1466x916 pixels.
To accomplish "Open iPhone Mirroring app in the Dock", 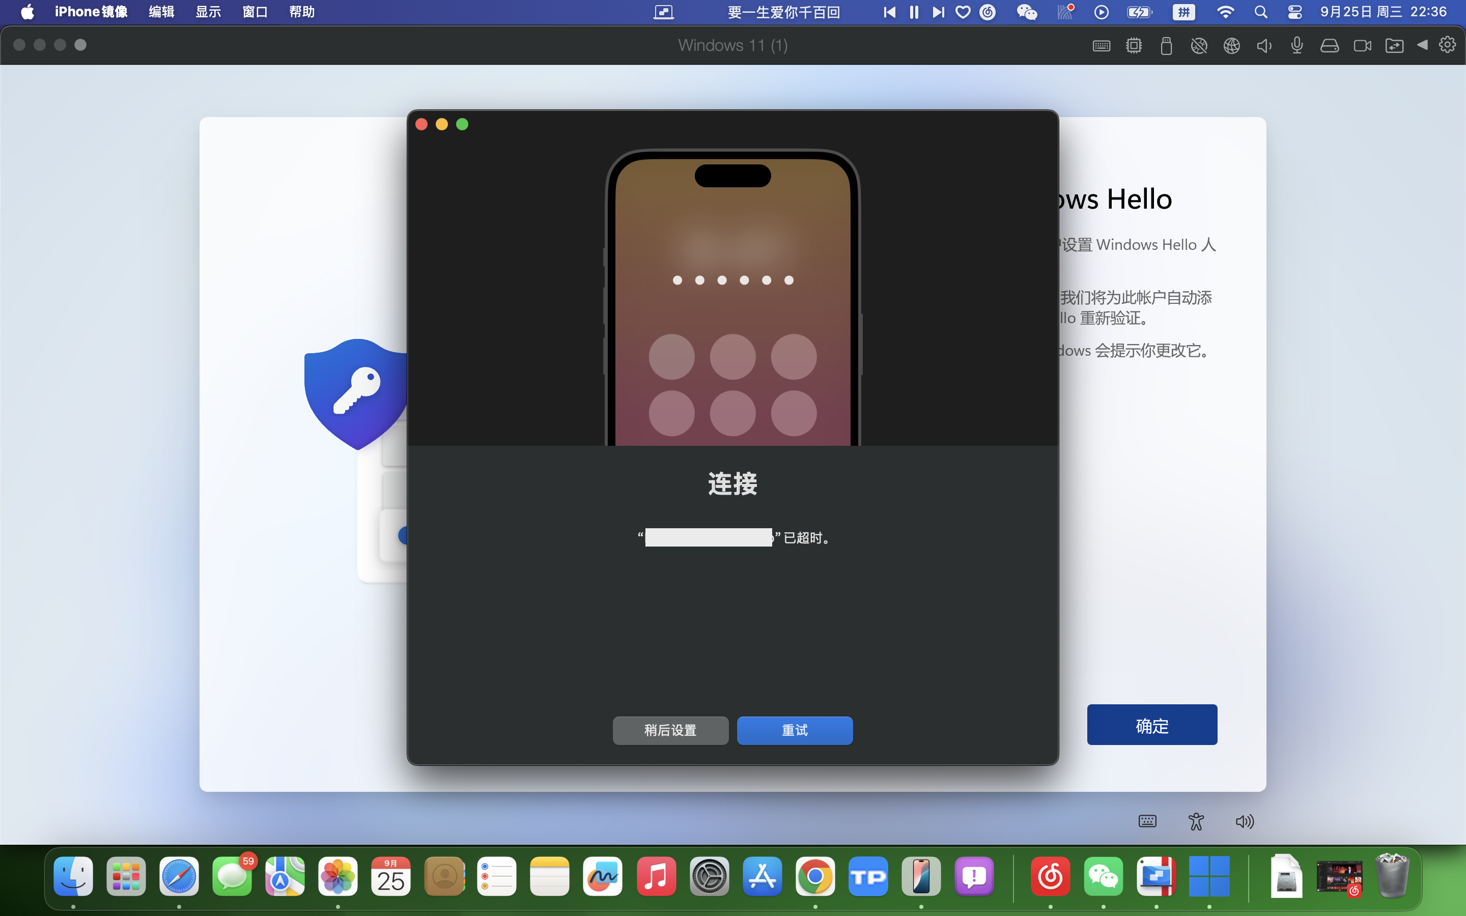I will [x=921, y=876].
